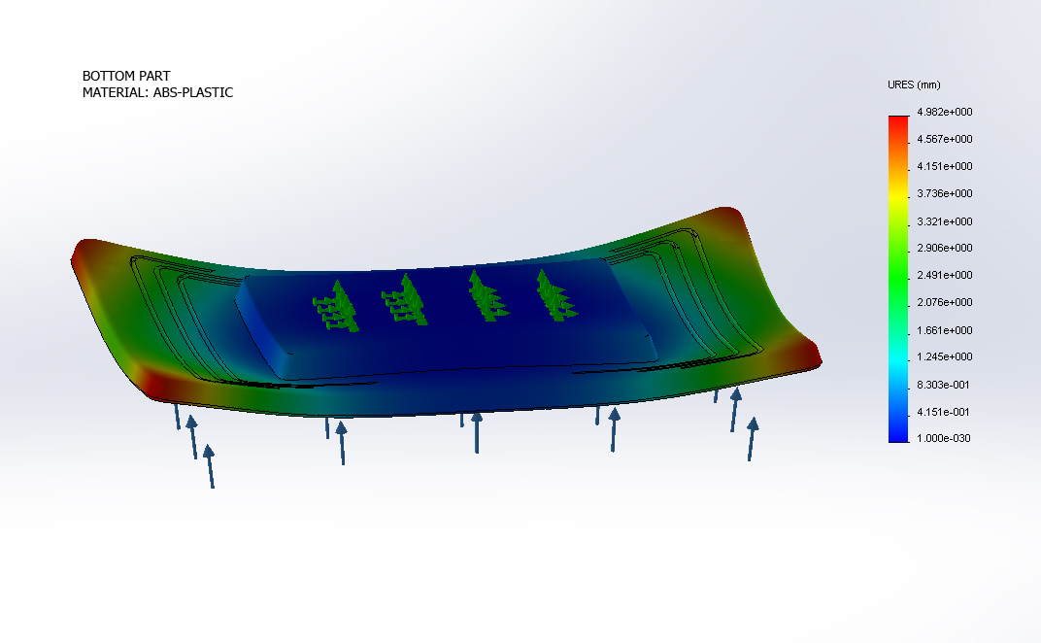Click legend value 2.491e+000
Viewport: 1041px width, 643px height.
pyautogui.click(x=944, y=275)
